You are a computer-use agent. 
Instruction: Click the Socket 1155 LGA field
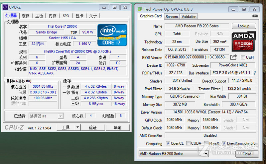62,38
